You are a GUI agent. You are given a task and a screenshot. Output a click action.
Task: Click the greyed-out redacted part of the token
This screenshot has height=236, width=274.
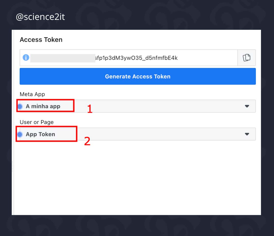click(62, 58)
